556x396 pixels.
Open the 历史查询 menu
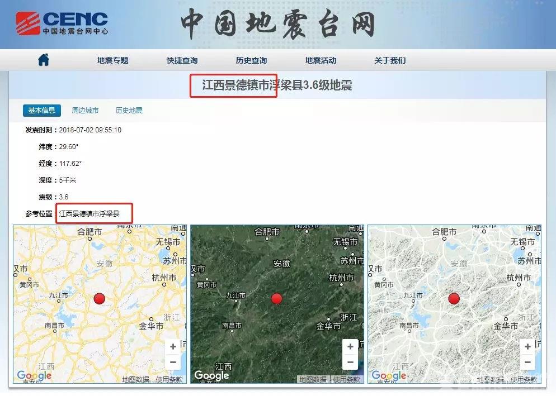click(x=251, y=60)
